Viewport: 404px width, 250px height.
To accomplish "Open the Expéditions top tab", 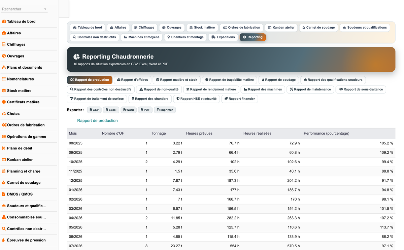I will point(223,37).
